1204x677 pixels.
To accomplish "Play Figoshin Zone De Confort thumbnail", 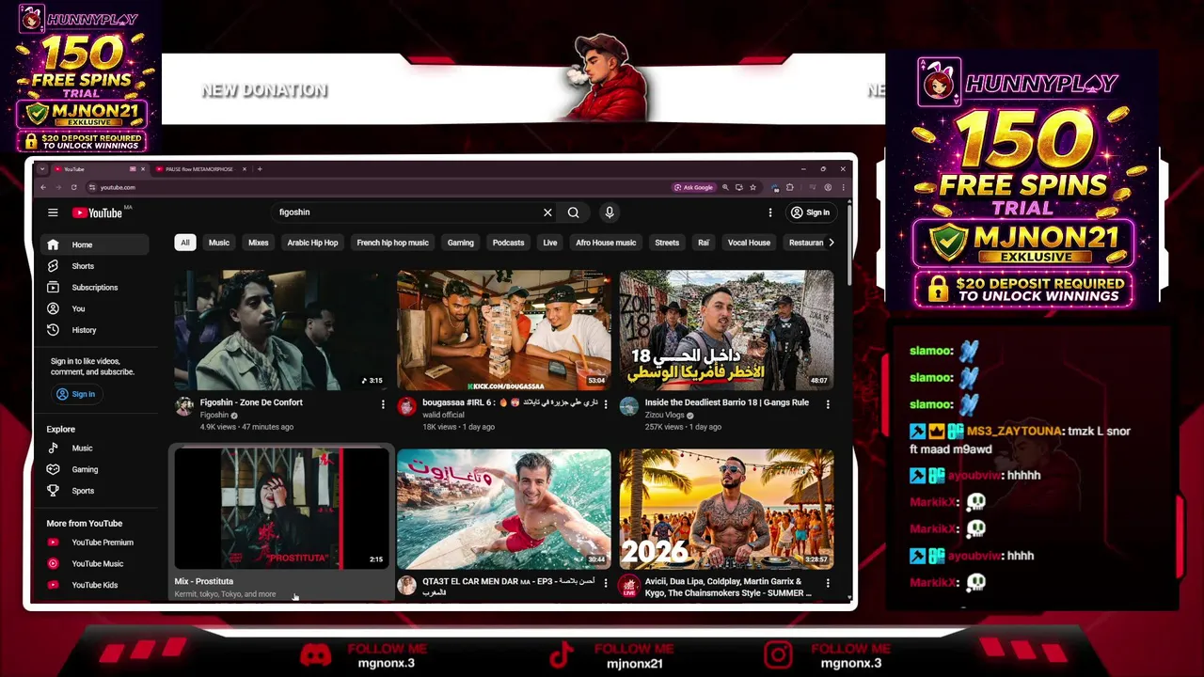I will 281,330.
